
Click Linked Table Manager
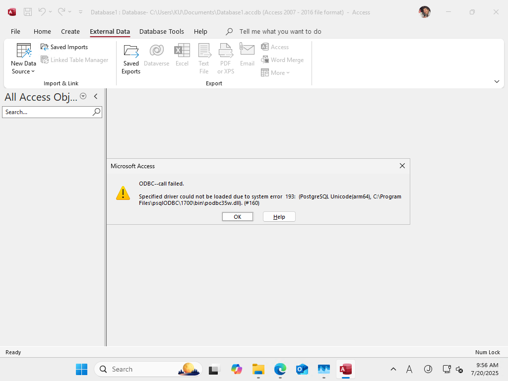click(74, 60)
